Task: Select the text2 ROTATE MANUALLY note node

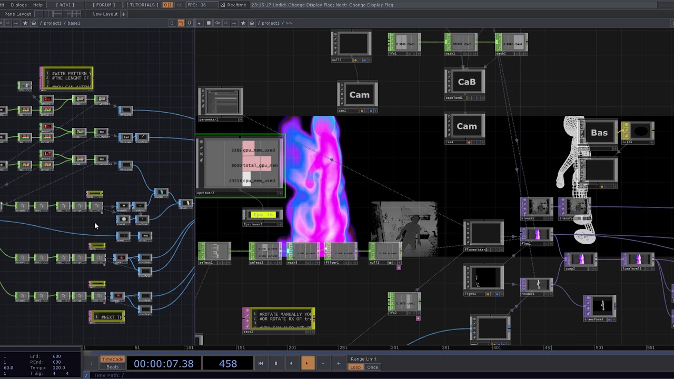Action: [279, 321]
